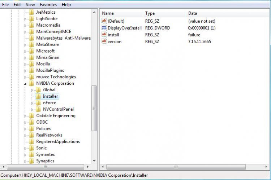Click the DisplayOverInstall DWORD value icon

(104, 28)
